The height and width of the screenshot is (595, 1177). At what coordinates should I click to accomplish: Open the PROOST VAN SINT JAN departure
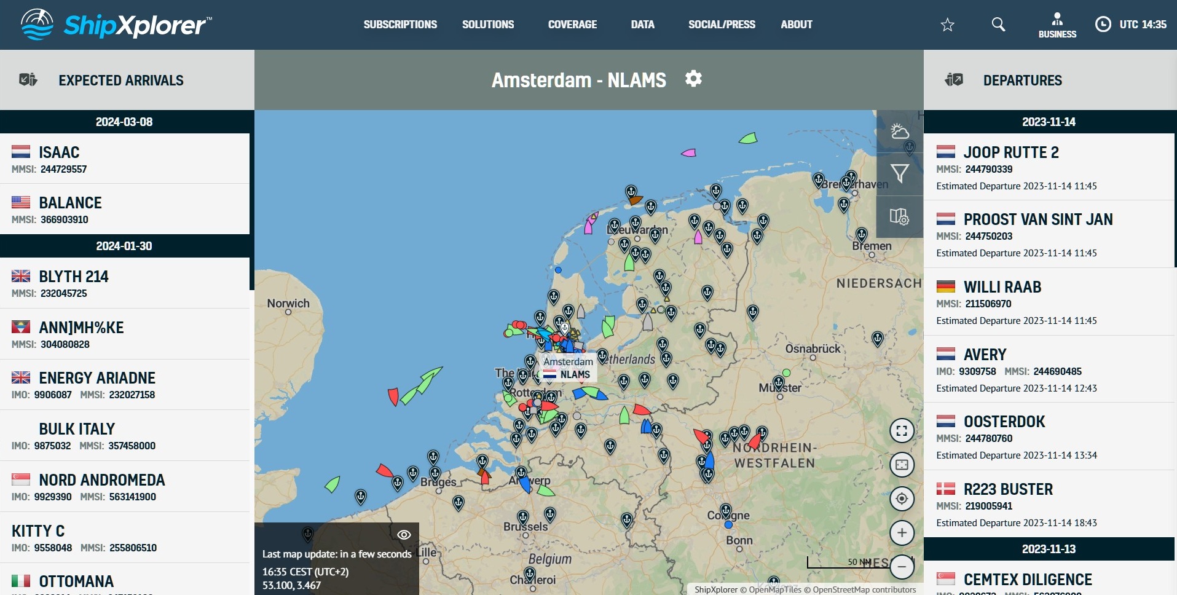click(1049, 234)
